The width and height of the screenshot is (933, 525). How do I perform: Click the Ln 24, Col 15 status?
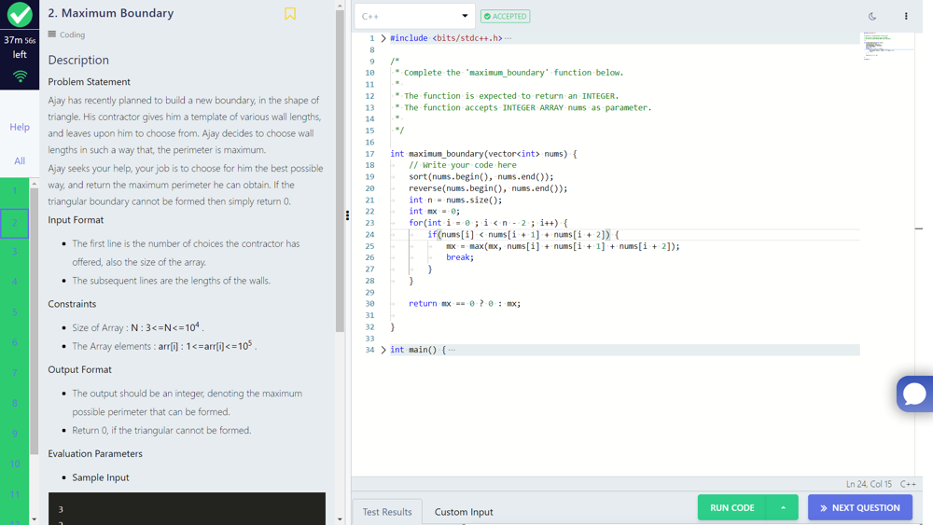869,484
